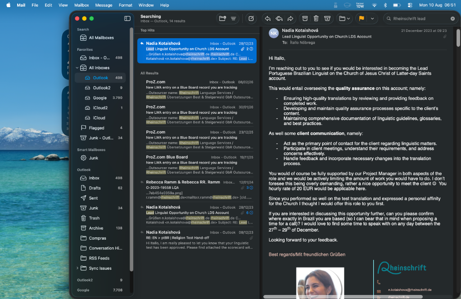461x299 pixels.
Task: Select the iCloud2 inbox
Action: (x=101, y=108)
